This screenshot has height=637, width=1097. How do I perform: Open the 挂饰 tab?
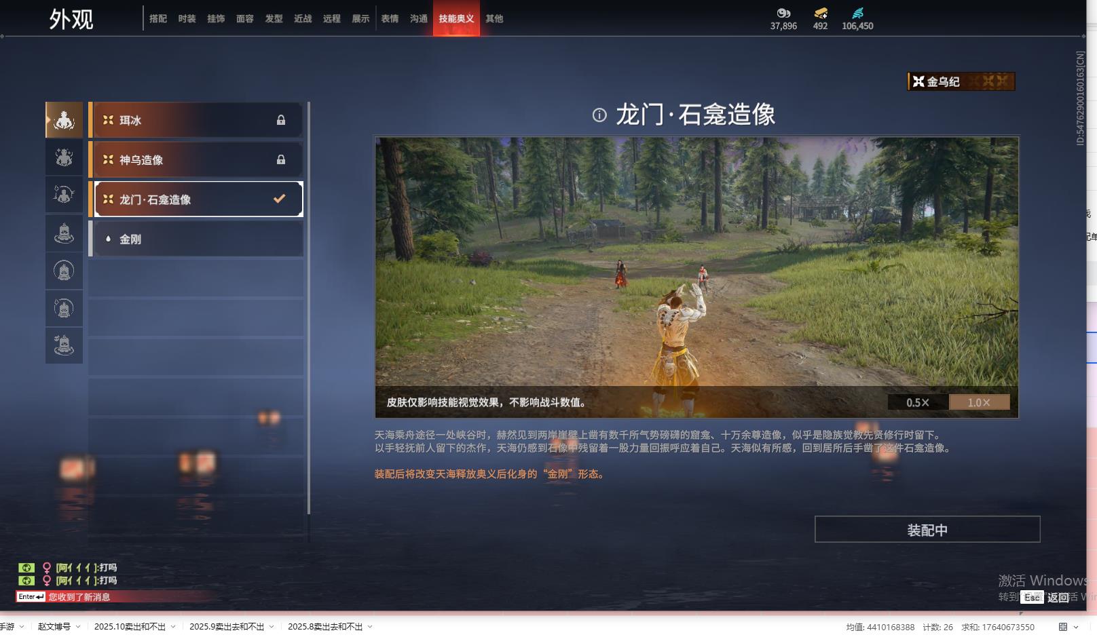tap(216, 19)
